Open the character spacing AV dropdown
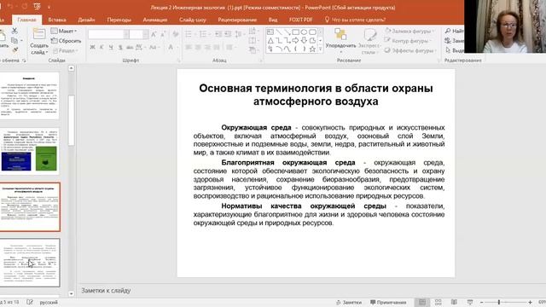 [140, 48]
